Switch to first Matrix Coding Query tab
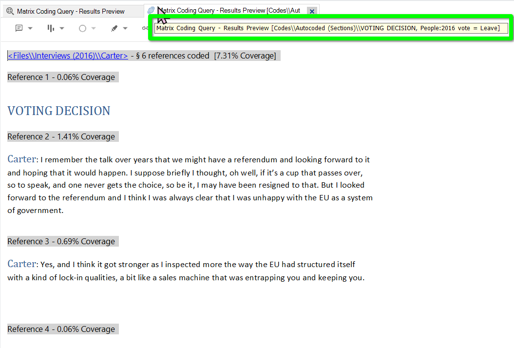 pyautogui.click(x=71, y=11)
